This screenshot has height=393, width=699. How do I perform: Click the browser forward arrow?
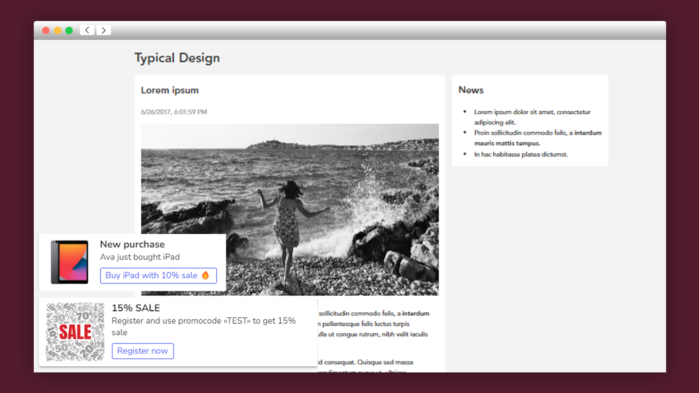(103, 30)
